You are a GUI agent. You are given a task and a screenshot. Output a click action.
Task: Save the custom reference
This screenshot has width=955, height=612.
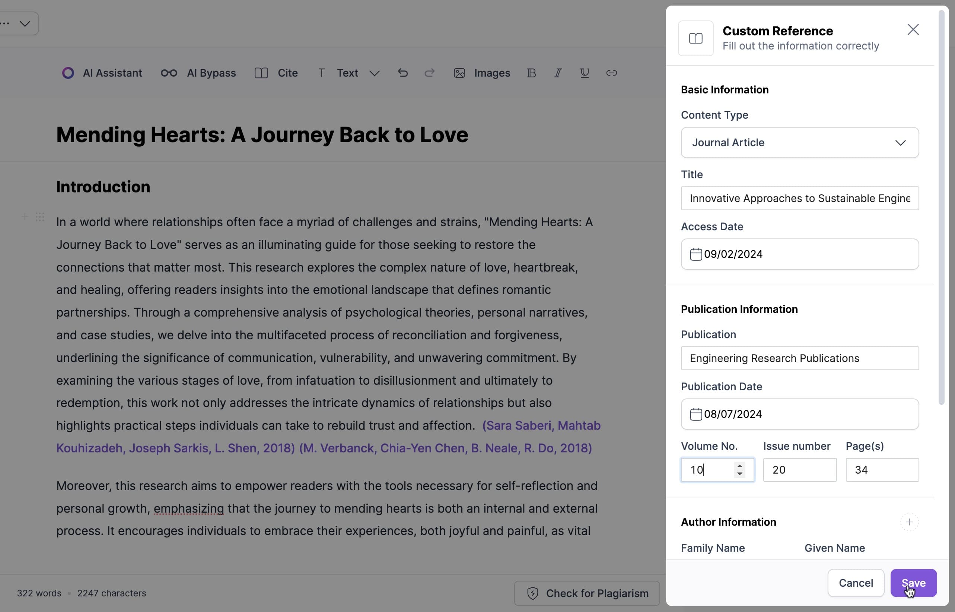coord(914,583)
